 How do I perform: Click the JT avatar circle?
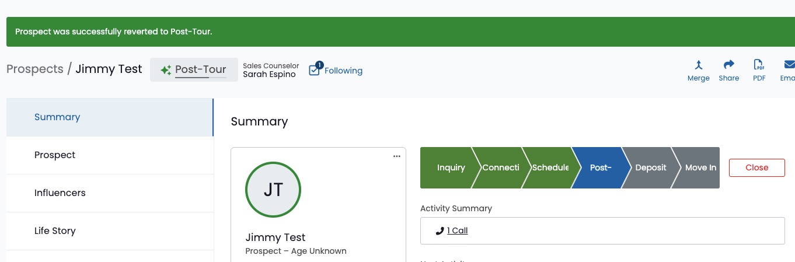[x=273, y=190]
